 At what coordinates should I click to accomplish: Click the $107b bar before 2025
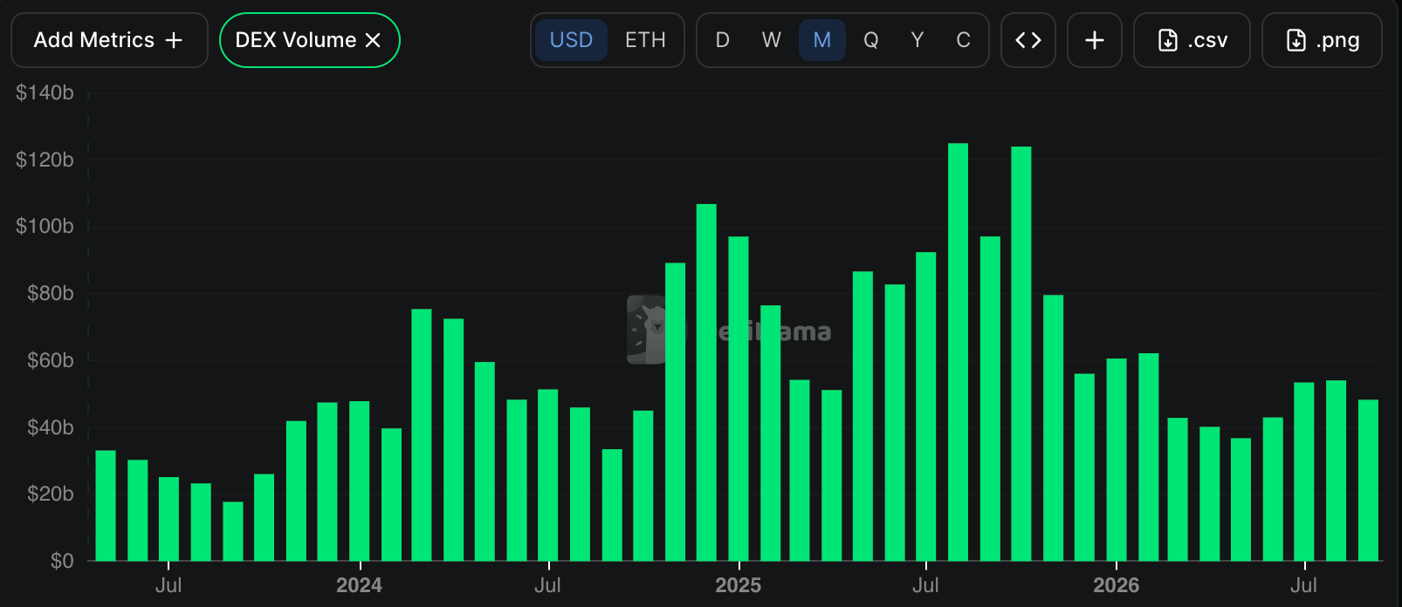(x=706, y=382)
